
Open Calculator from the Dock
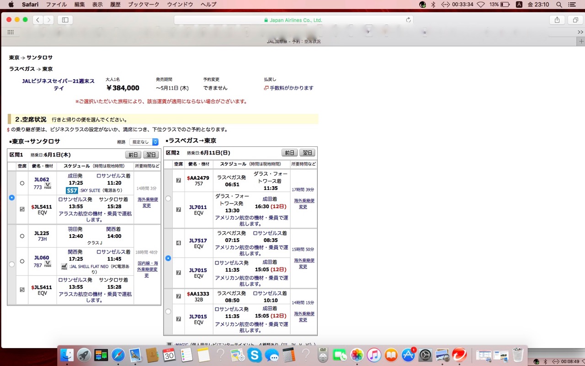click(x=288, y=355)
